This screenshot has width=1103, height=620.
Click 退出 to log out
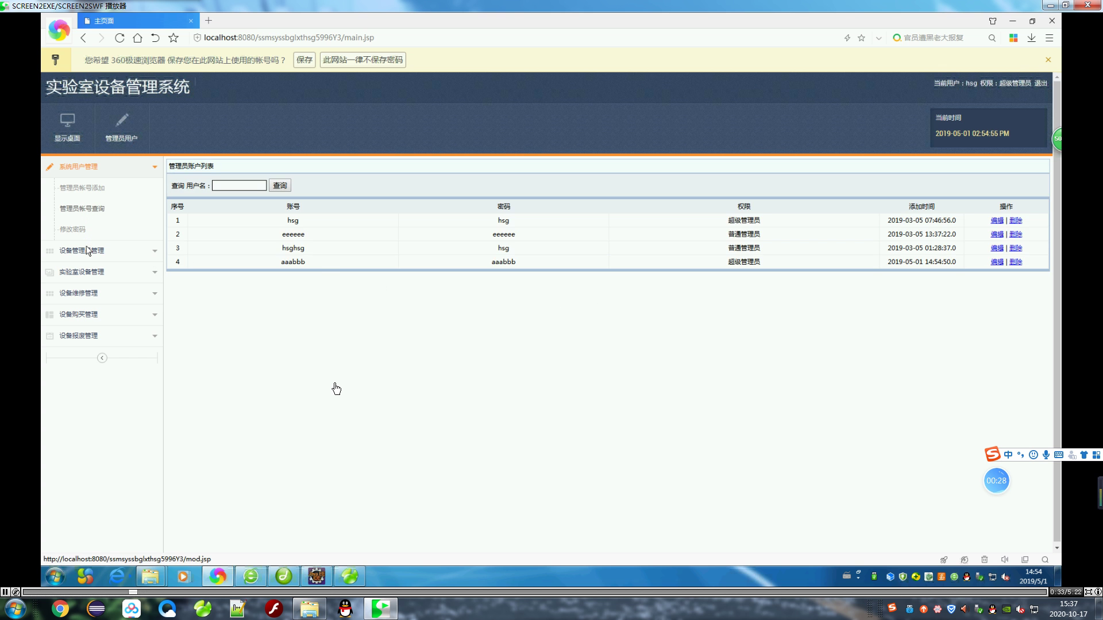(x=1041, y=83)
